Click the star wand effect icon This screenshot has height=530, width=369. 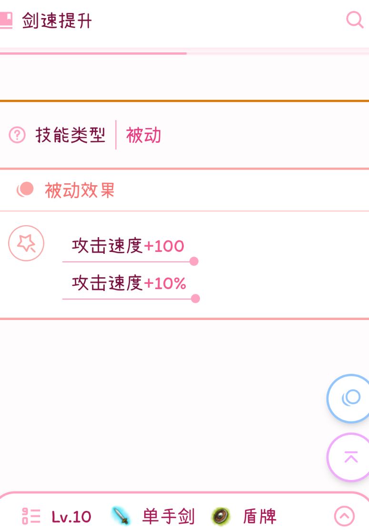[26, 243]
